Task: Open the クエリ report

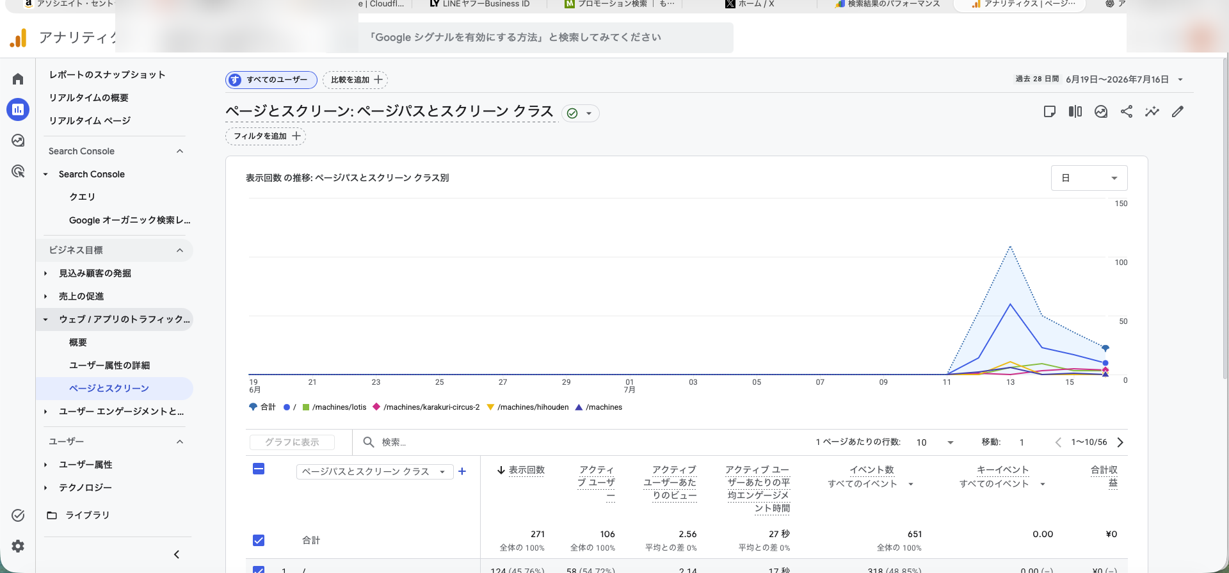Action: [x=82, y=197]
